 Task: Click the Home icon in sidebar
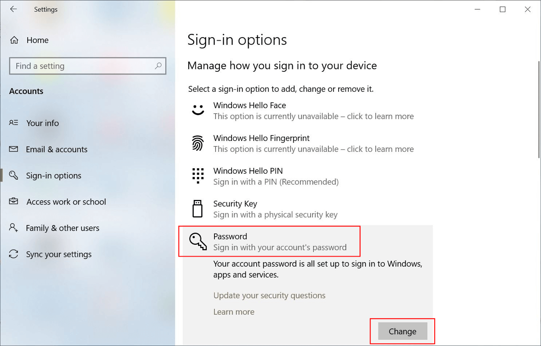[x=14, y=40]
